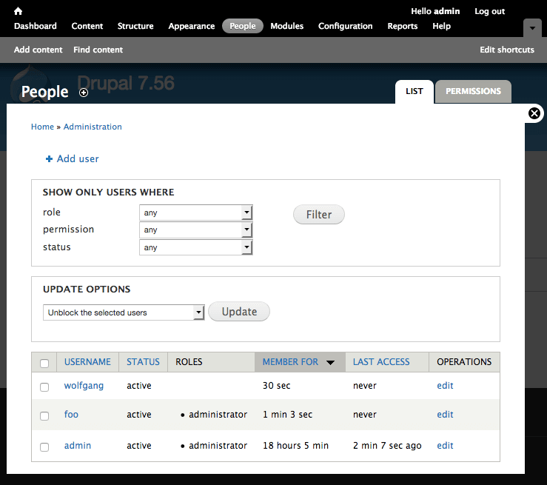
Task: Click the Log out link
Action: coord(490,11)
